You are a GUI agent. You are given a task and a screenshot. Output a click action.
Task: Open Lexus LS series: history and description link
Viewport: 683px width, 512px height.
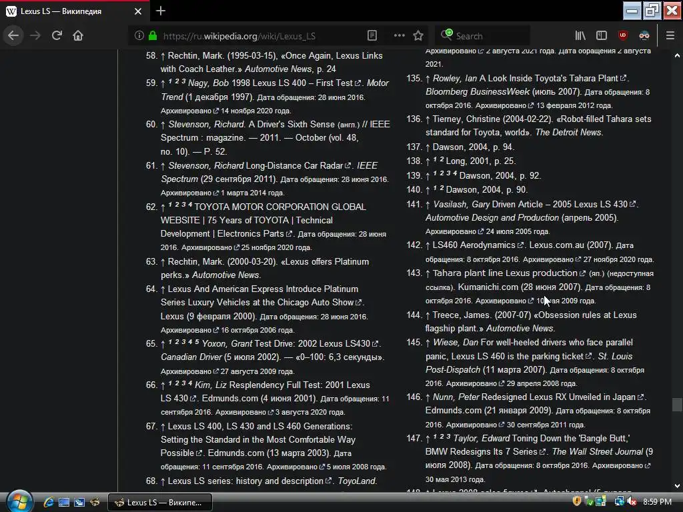pyautogui.click(x=249, y=481)
